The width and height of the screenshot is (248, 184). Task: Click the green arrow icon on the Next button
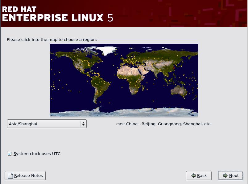point(225,176)
